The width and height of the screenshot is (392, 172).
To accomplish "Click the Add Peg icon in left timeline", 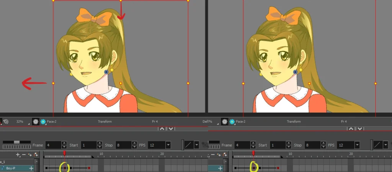I will 36,154.
